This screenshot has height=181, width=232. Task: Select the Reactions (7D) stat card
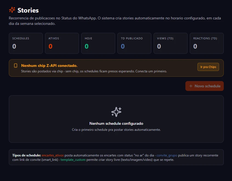pos(207,43)
